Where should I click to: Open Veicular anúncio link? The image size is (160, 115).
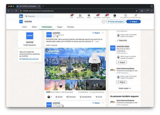pyautogui.click(x=136, y=16)
